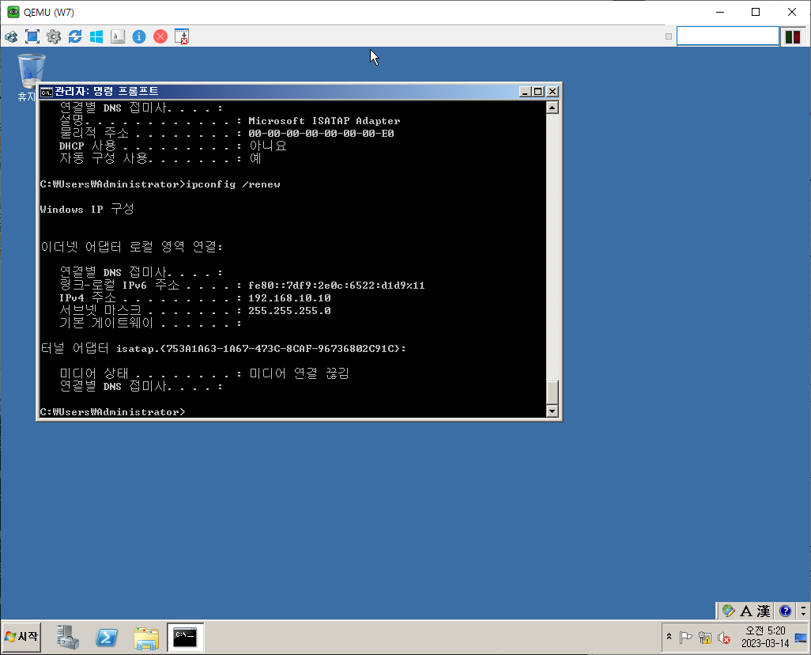Open language bar help question icon

pyautogui.click(x=785, y=611)
